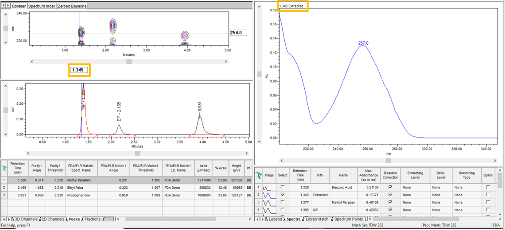Select the Methyl Paraben peak row

pos(126,180)
